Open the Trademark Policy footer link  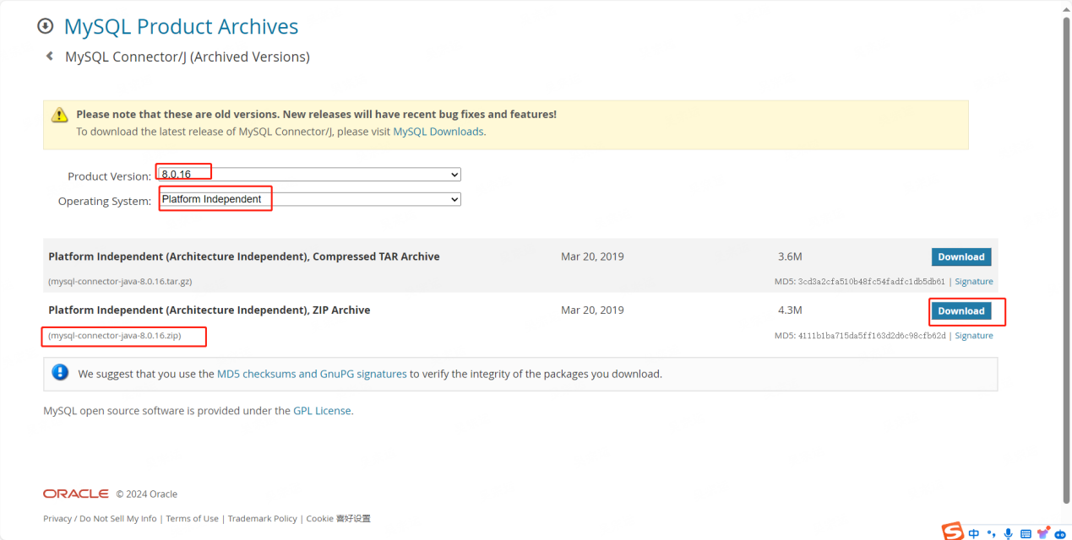click(263, 518)
